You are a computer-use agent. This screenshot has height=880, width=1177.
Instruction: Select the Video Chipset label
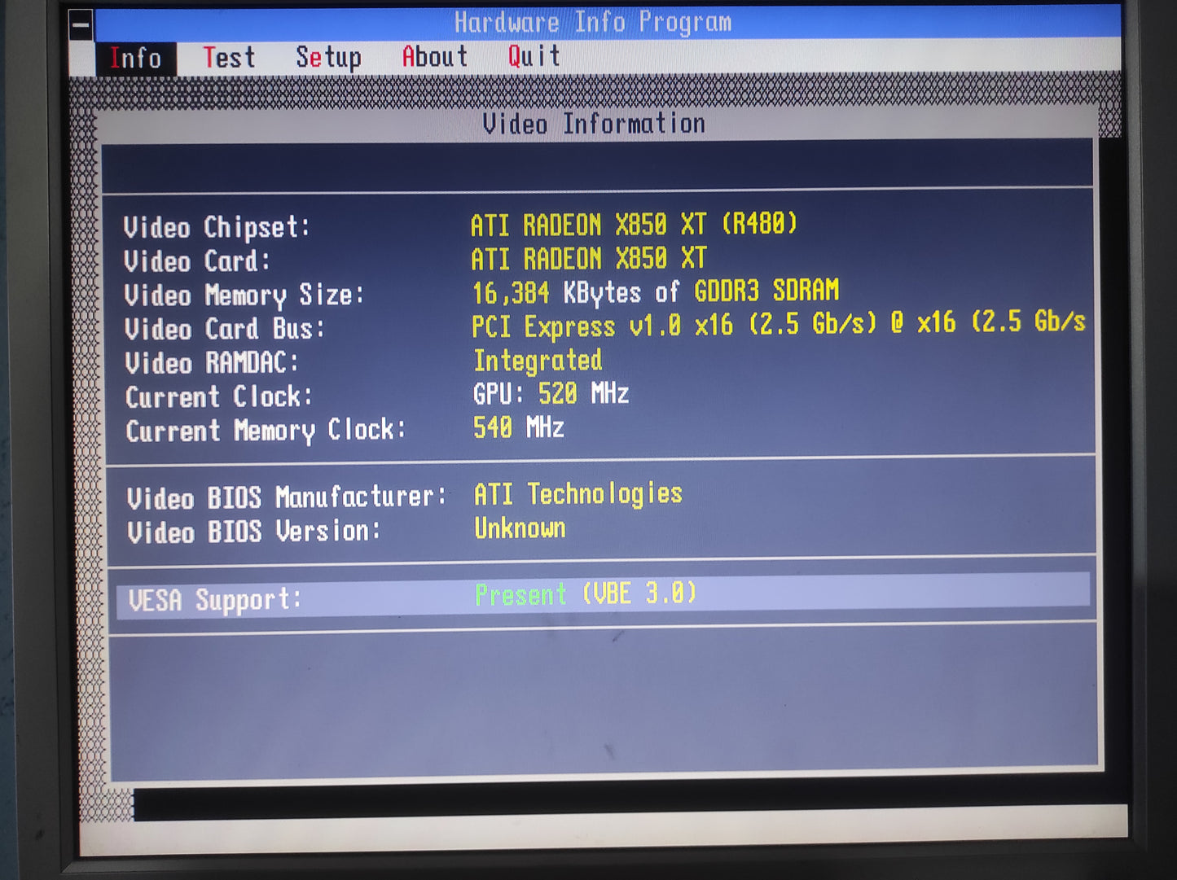(217, 227)
